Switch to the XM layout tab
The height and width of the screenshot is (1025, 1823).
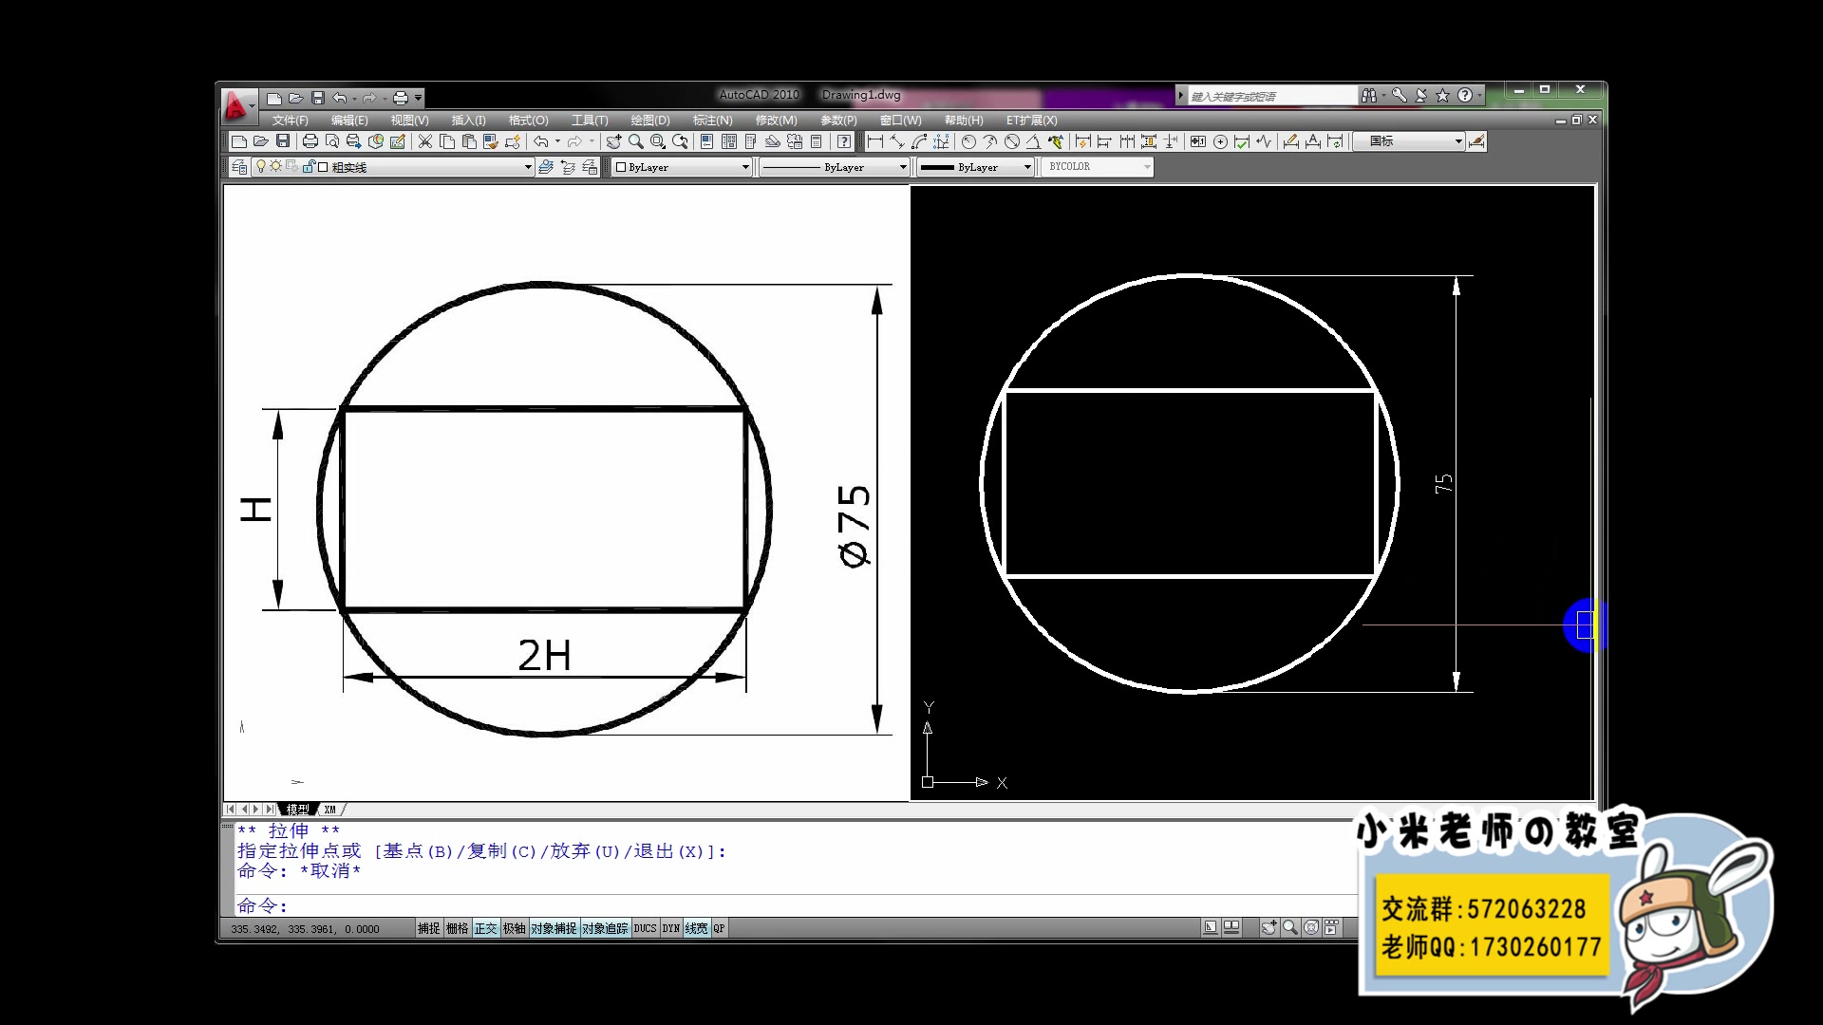point(329,810)
